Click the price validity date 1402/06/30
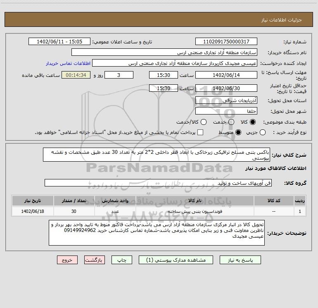The width and height of the screenshot is (318, 308). click(x=226, y=88)
